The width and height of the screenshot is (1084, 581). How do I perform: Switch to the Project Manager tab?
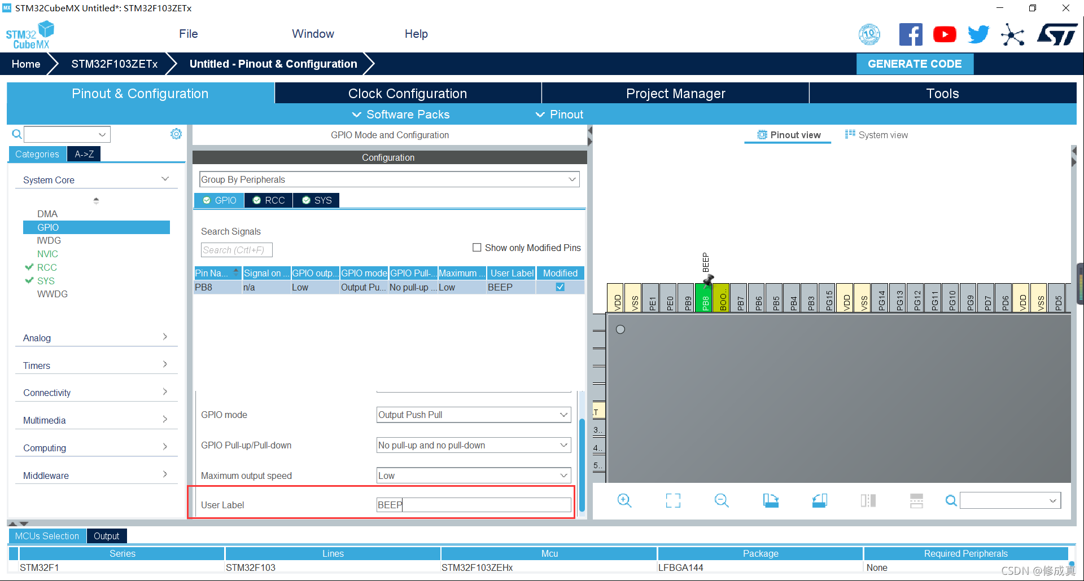pos(675,94)
